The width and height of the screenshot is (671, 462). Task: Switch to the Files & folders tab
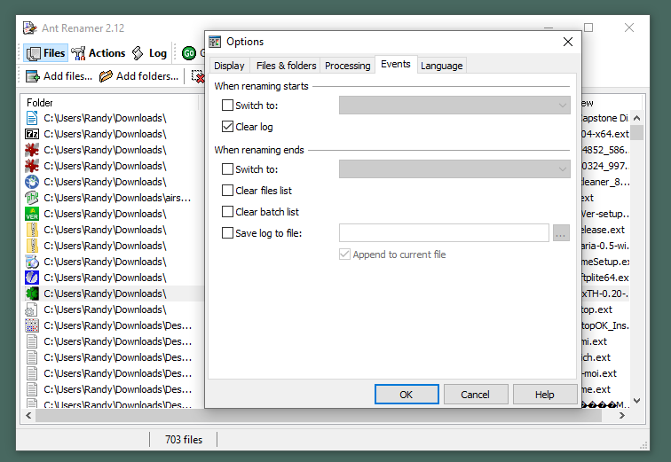pyautogui.click(x=286, y=66)
